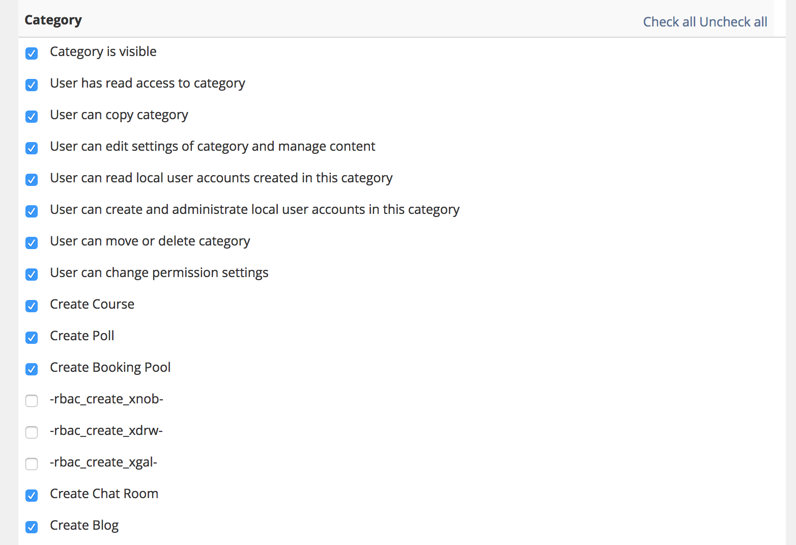Uncheck the 'Create Chat Room' checkbox
The width and height of the screenshot is (796, 545).
[32, 495]
